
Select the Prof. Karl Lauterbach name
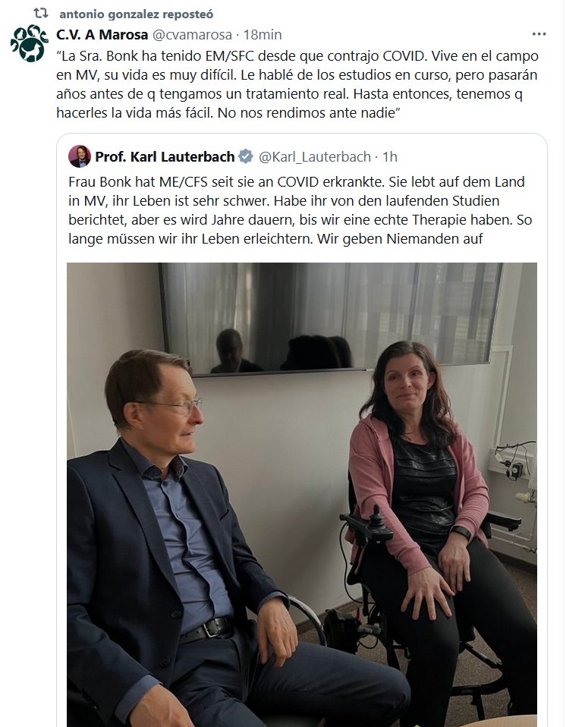pos(164,157)
